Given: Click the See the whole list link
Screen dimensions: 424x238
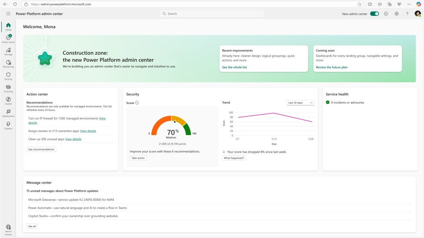Looking at the screenshot, I should pyautogui.click(x=234, y=67).
